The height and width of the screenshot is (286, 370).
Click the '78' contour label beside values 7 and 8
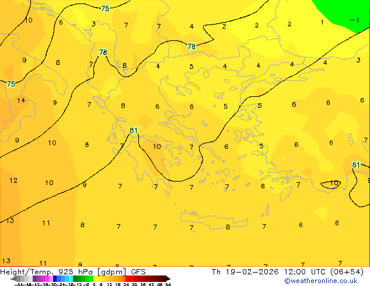[103, 52]
